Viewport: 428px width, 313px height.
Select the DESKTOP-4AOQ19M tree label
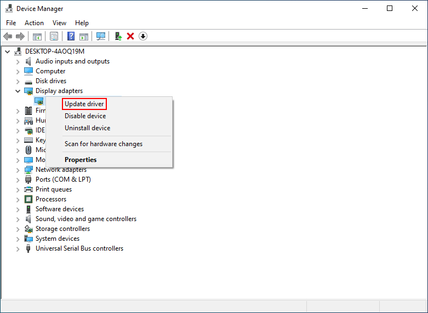pos(55,51)
